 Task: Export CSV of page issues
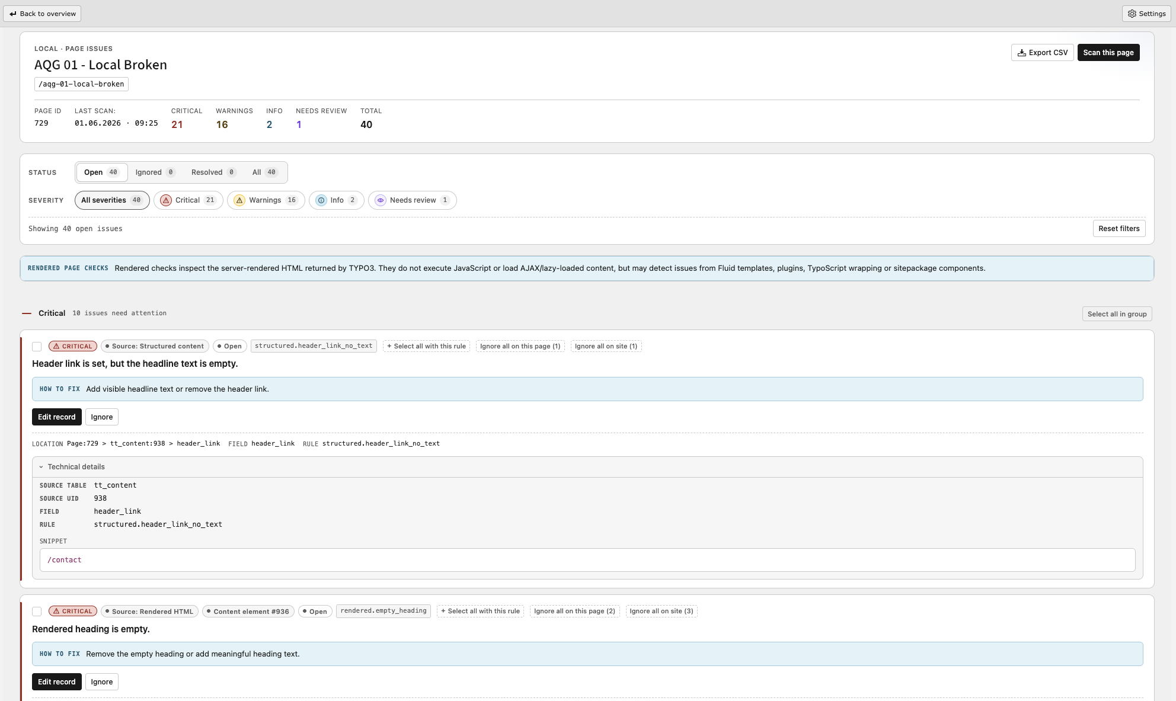(1042, 53)
